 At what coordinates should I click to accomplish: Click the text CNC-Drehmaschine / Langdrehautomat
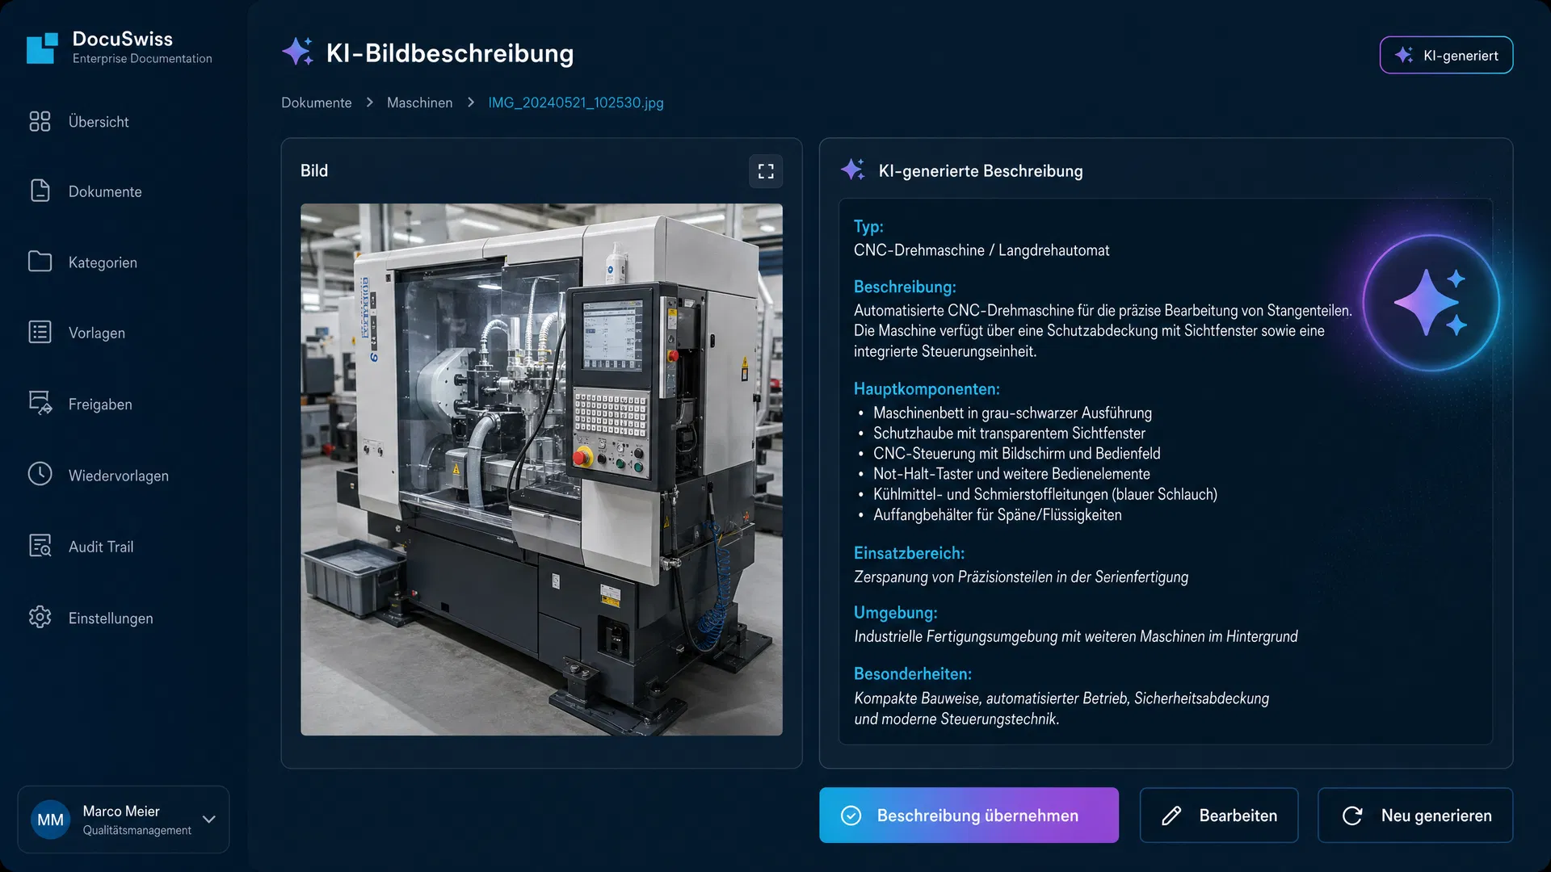click(981, 250)
